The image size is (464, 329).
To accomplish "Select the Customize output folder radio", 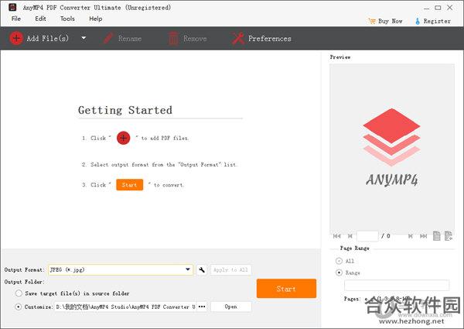I will [x=19, y=307].
